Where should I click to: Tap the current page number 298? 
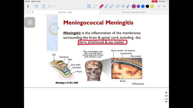tap(166, 96)
